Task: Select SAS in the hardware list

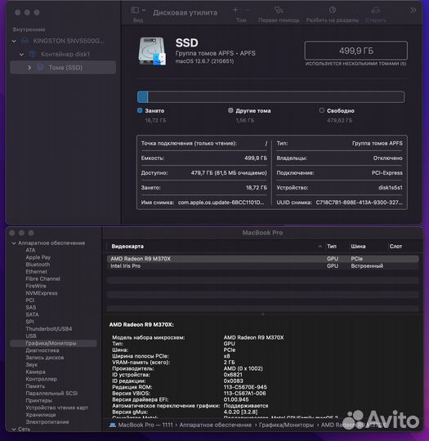Action: pyautogui.click(x=31, y=307)
